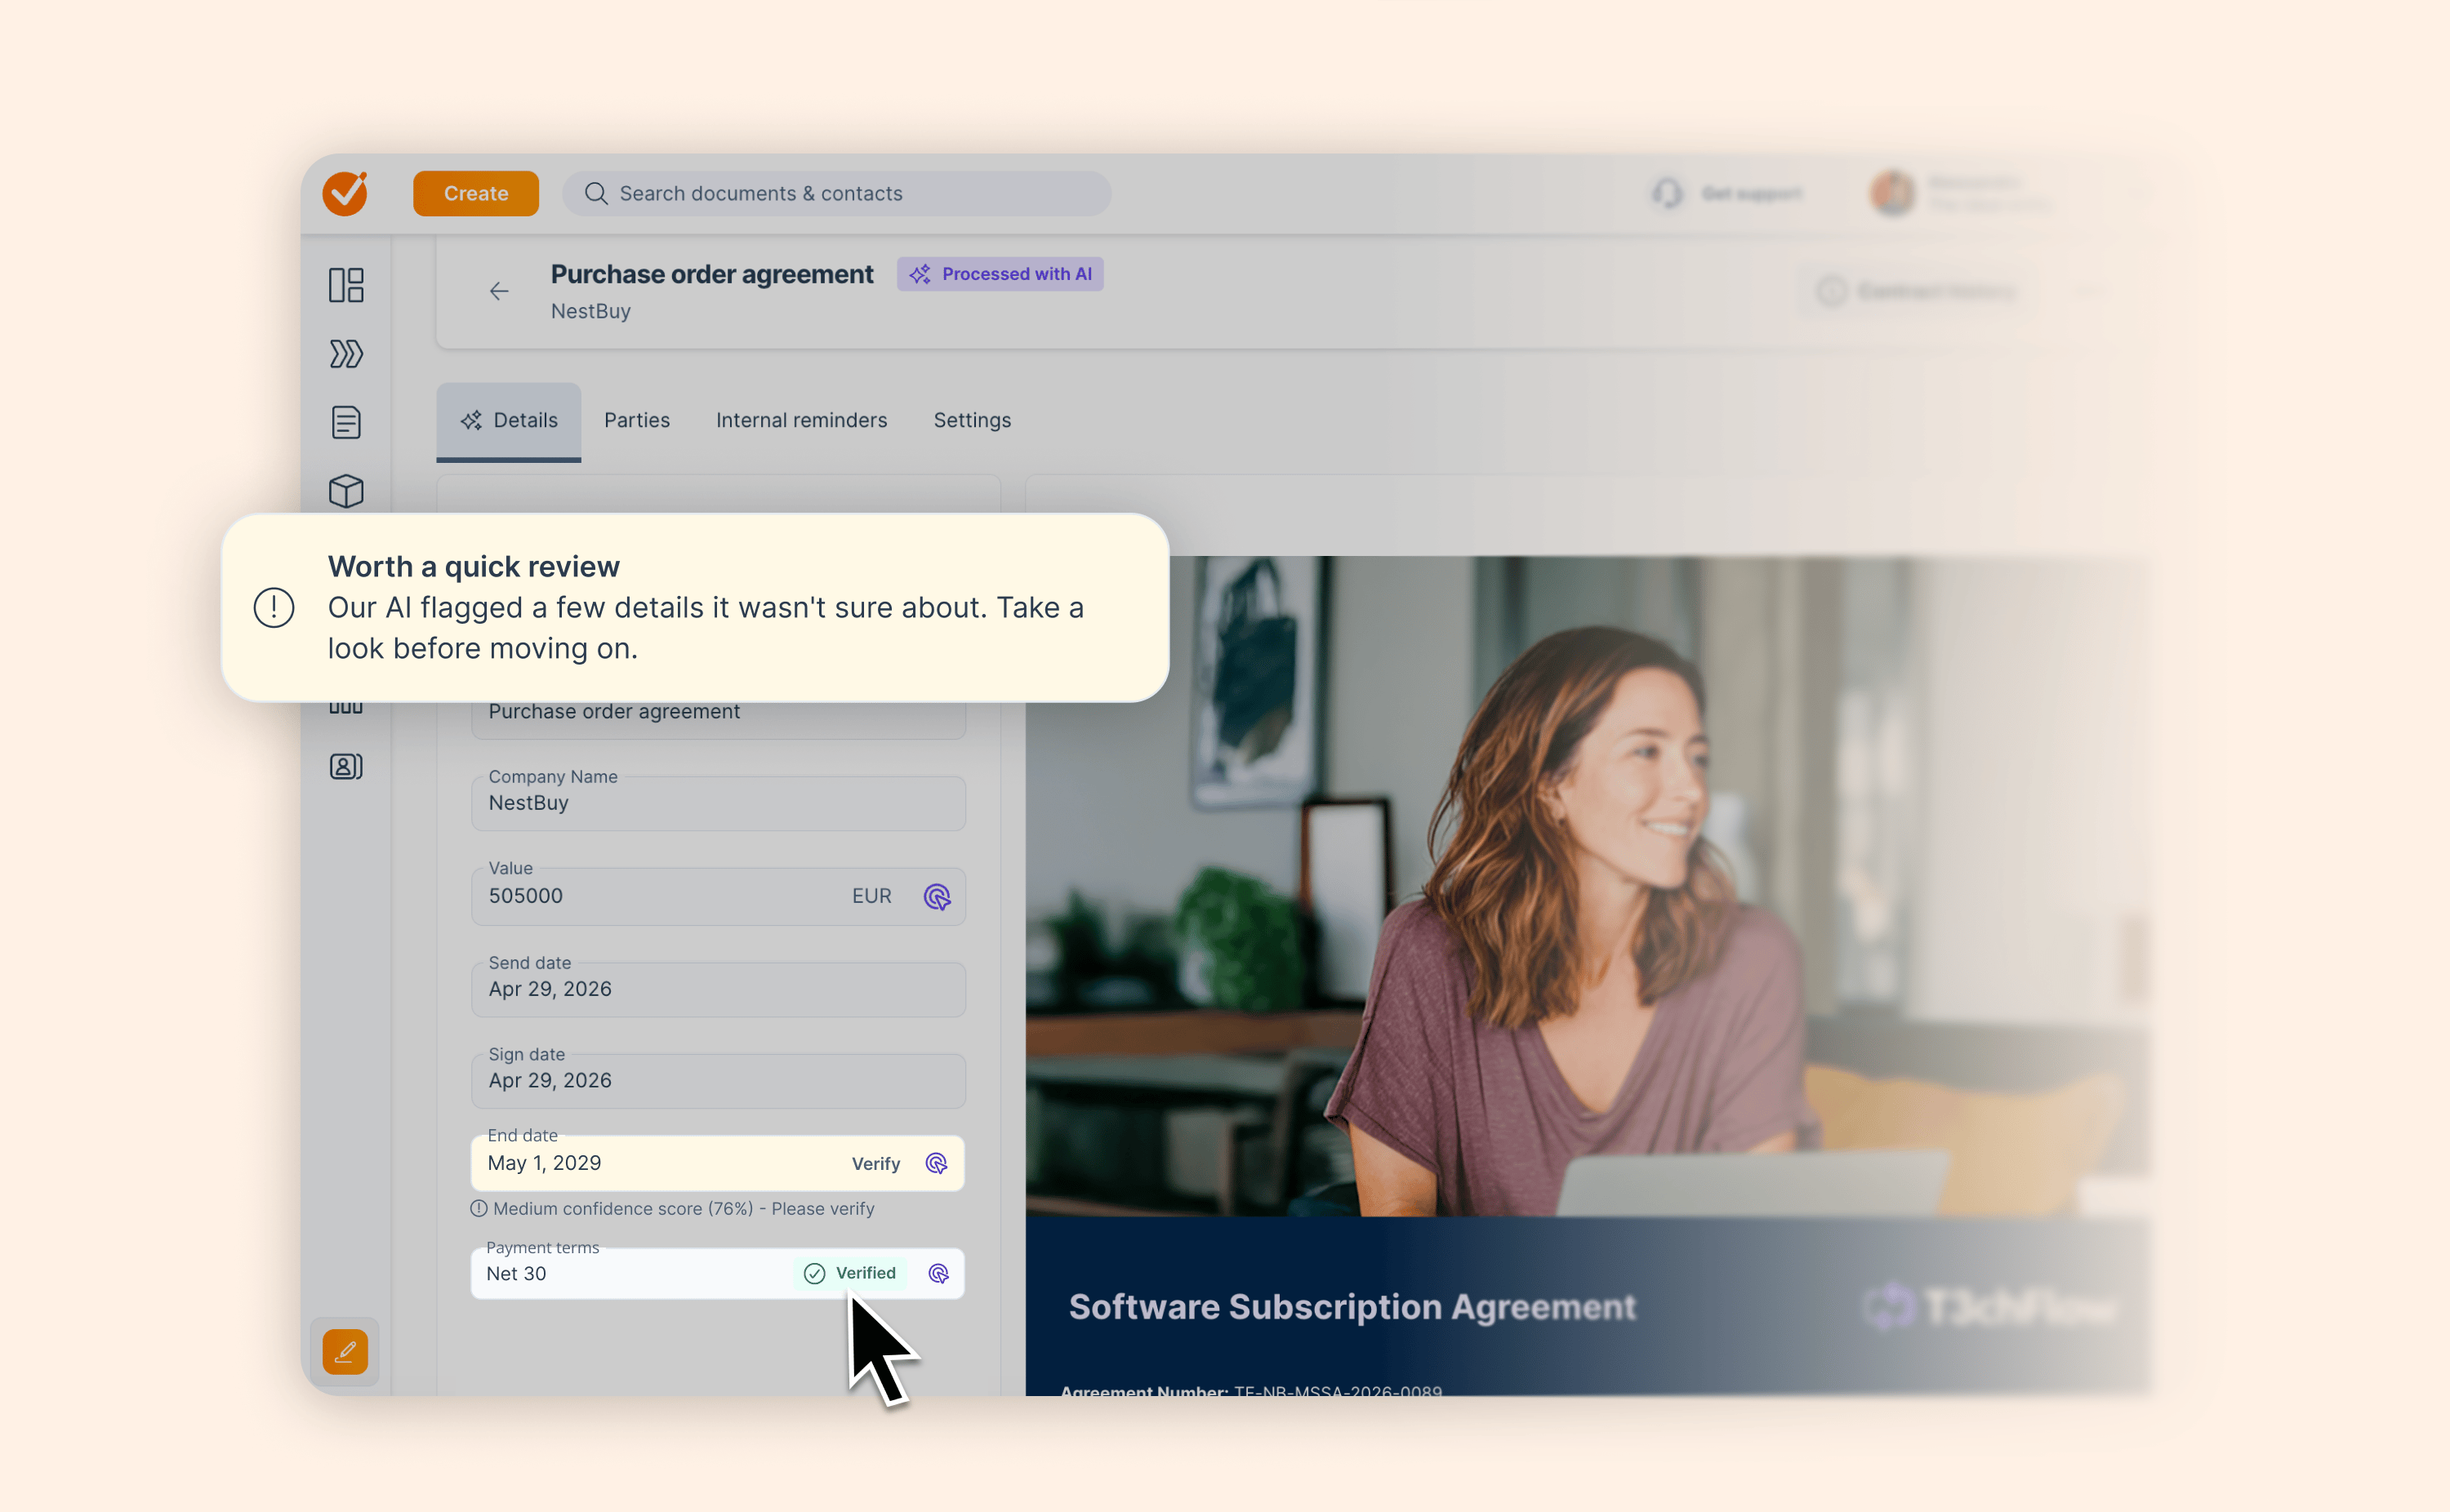Open the Settings tab
The height and width of the screenshot is (1512, 2450).
coord(972,420)
